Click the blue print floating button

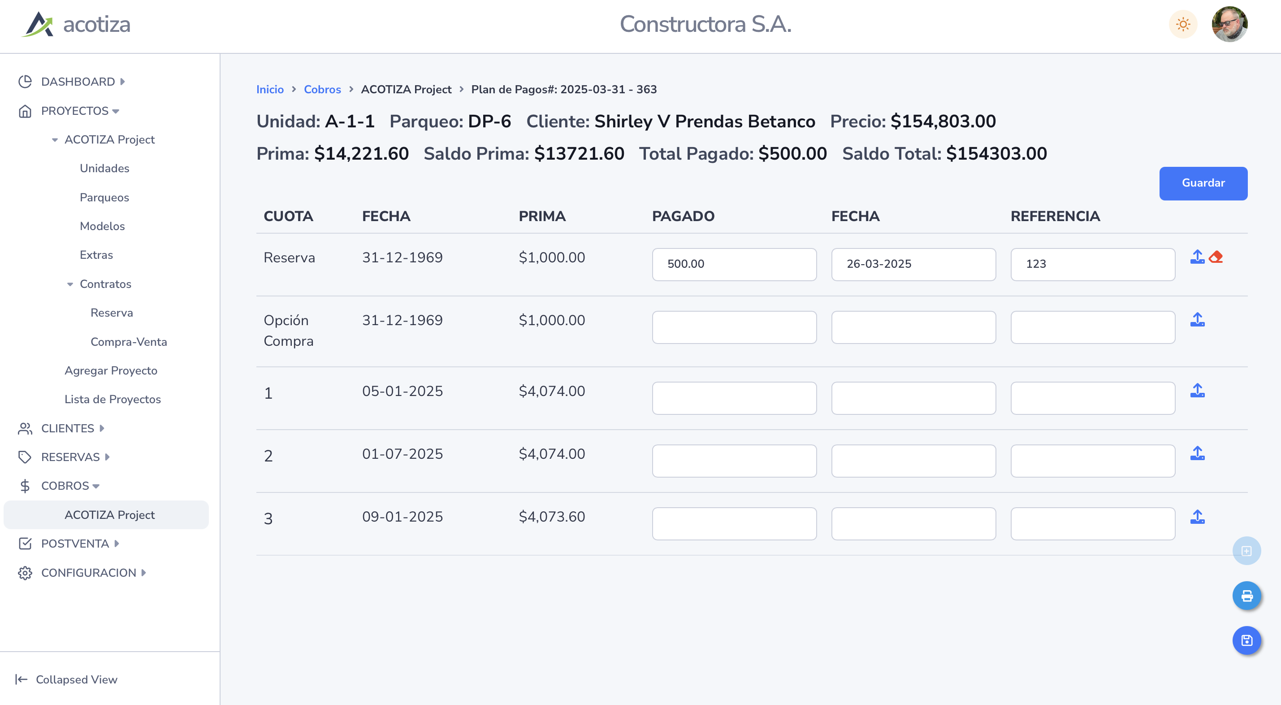tap(1246, 596)
